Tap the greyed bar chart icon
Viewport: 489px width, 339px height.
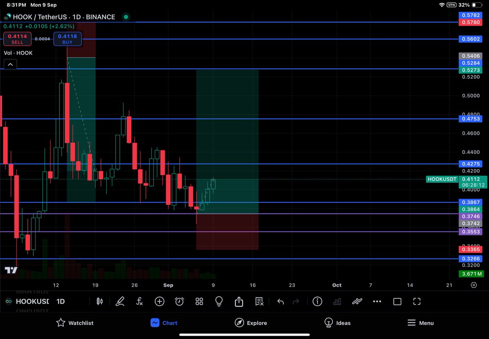[337, 301]
